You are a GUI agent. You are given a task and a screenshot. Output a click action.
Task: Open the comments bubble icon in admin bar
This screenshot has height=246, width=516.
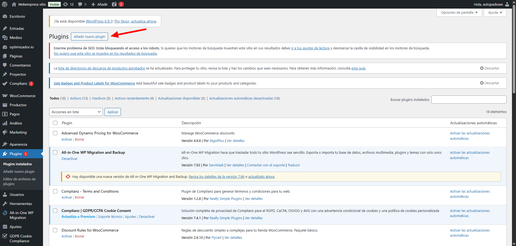click(x=80, y=4)
